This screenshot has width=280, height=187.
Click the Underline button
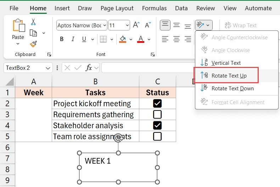(x=84, y=39)
